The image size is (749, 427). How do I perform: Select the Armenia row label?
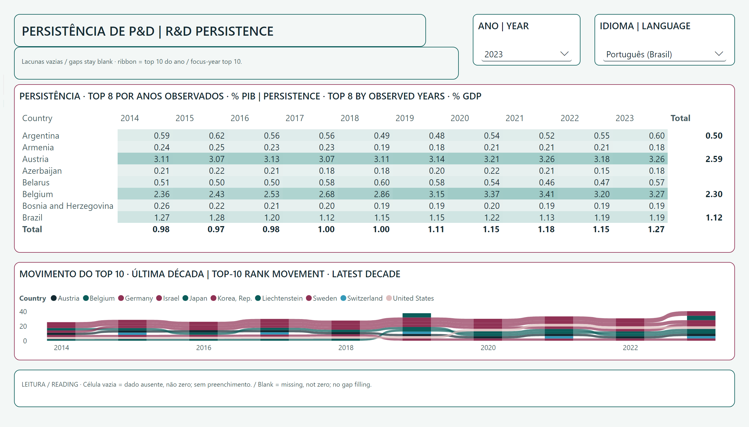pos(38,147)
